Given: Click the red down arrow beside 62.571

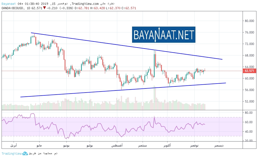Looking at the screenshot, I should click(x=44, y=8).
